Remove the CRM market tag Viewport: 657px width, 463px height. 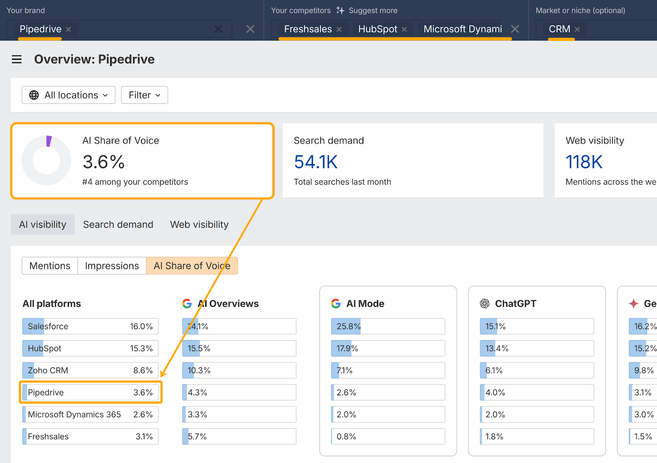coord(577,29)
